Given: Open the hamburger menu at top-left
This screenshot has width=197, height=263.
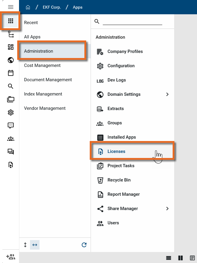Looking at the screenshot, I should 11,7.
